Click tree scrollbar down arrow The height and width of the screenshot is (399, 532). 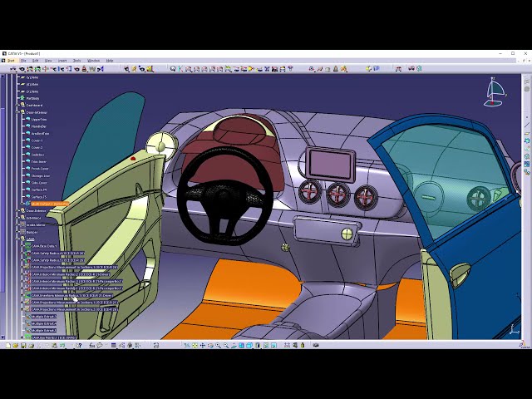click(2, 337)
